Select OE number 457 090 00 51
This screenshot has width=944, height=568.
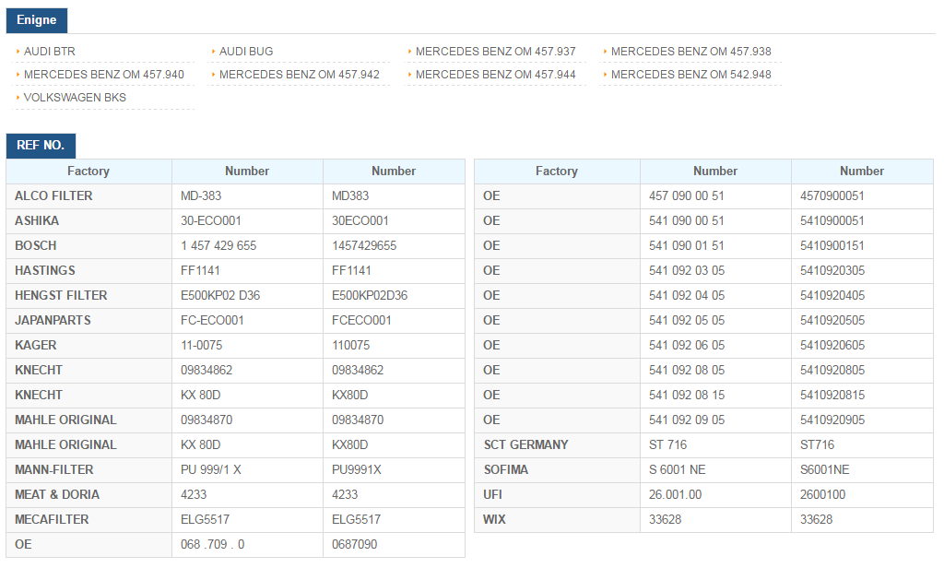tap(686, 196)
